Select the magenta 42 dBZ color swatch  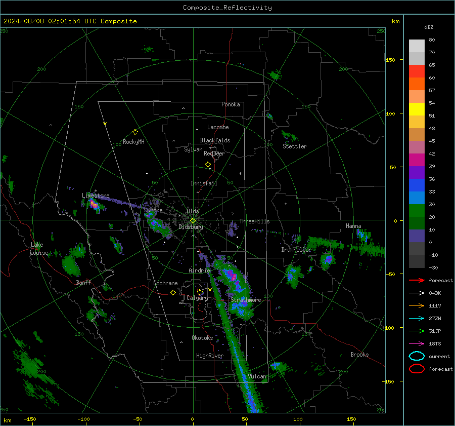point(417,160)
